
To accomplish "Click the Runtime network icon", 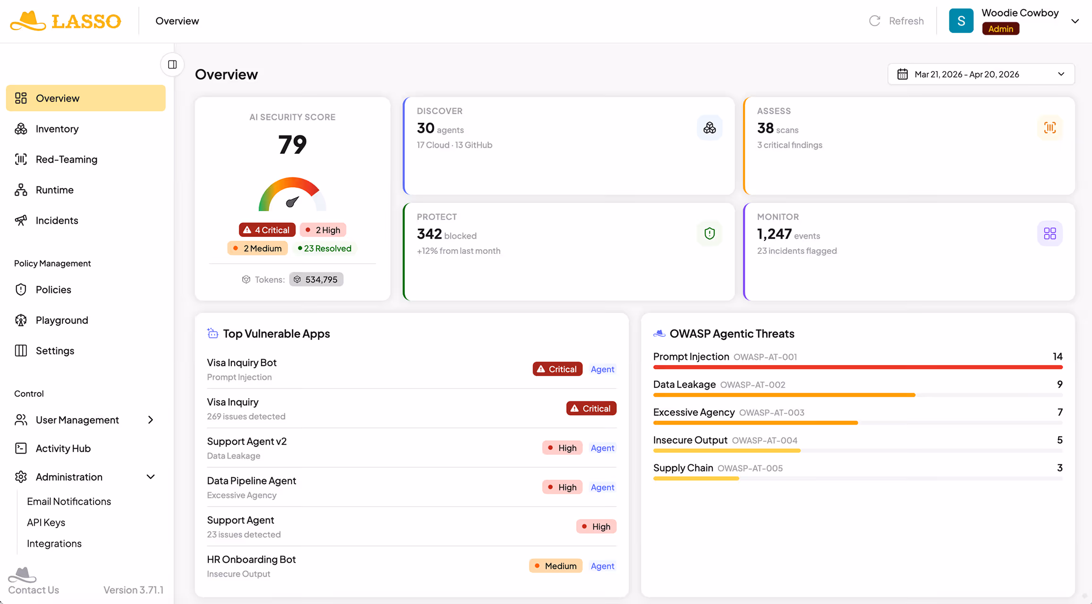I will (21, 190).
